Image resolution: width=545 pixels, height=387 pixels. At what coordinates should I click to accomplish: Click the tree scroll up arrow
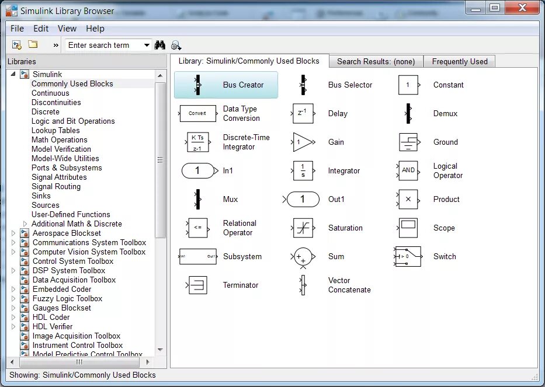[x=160, y=75]
